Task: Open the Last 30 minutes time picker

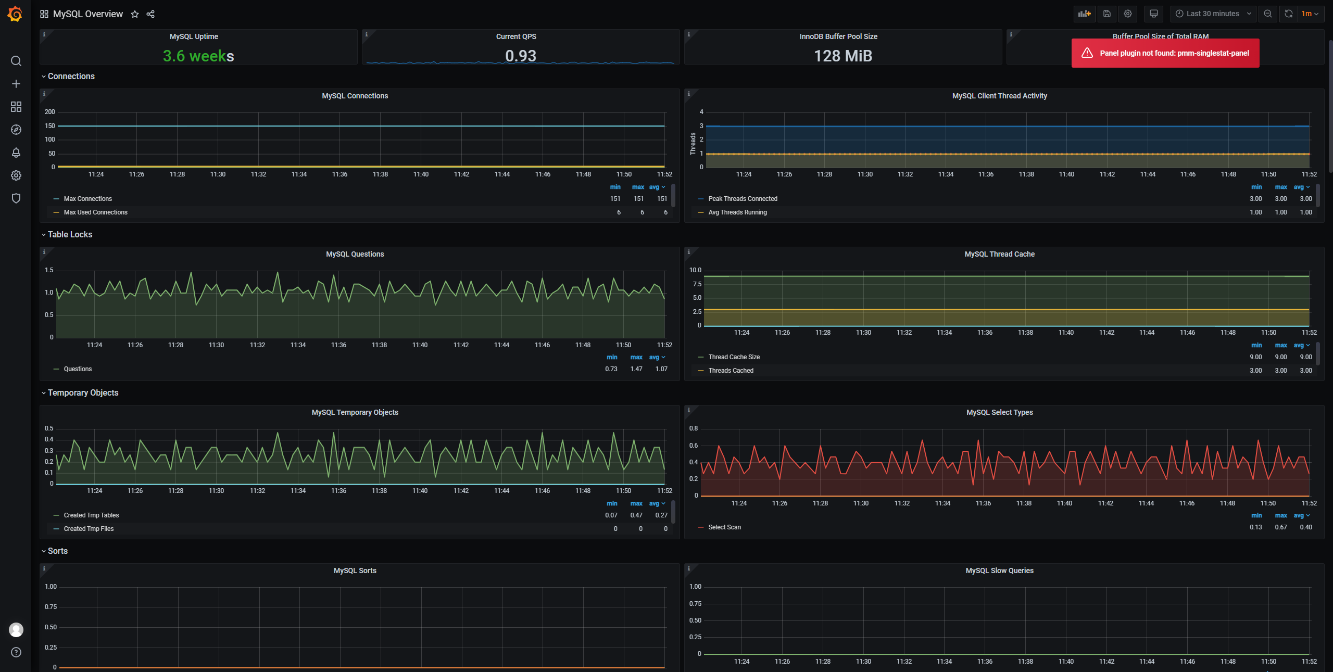Action: coord(1213,14)
